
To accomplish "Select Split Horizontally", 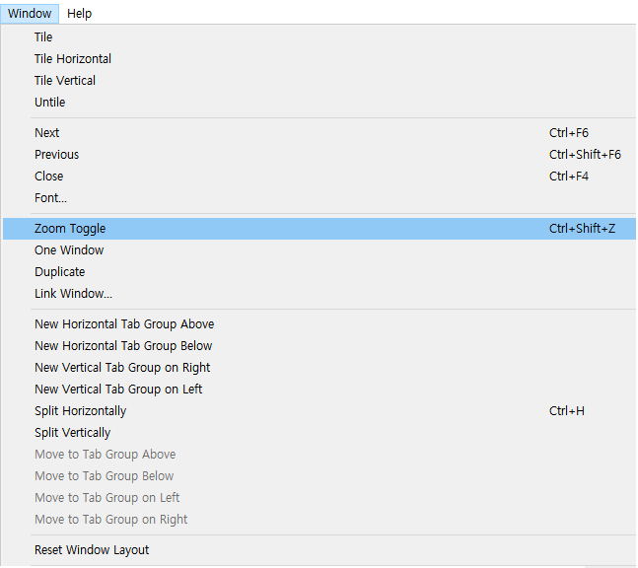I will (x=319, y=411).
